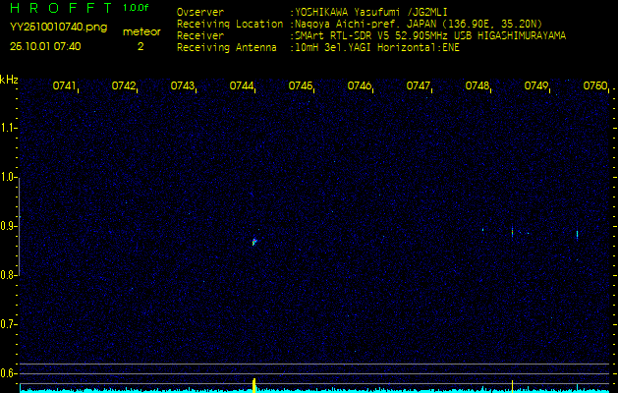
Task: Select the 0741 time tick label
Action: coord(65,86)
